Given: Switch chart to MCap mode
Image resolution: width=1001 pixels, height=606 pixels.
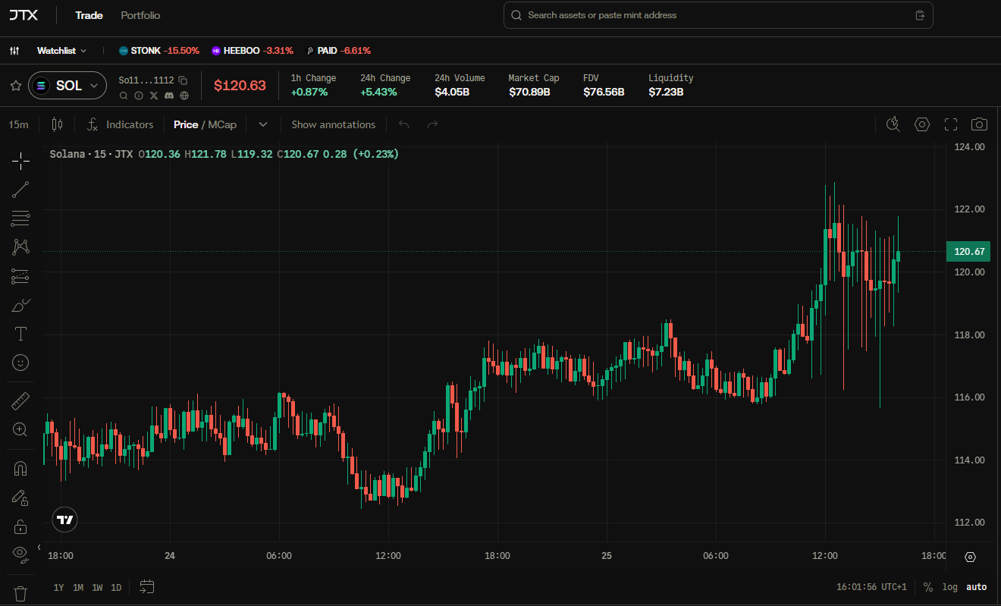Looking at the screenshot, I should click(222, 124).
